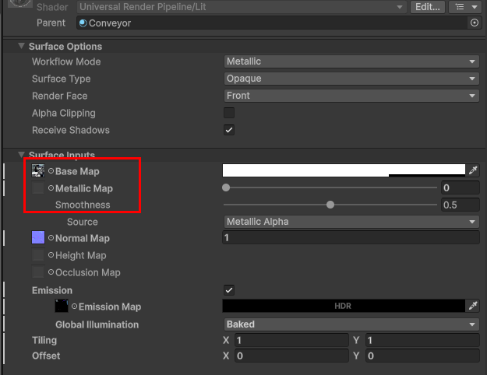The width and height of the screenshot is (487, 375).
Task: Click the shader Edit... button
Action: [428, 7]
